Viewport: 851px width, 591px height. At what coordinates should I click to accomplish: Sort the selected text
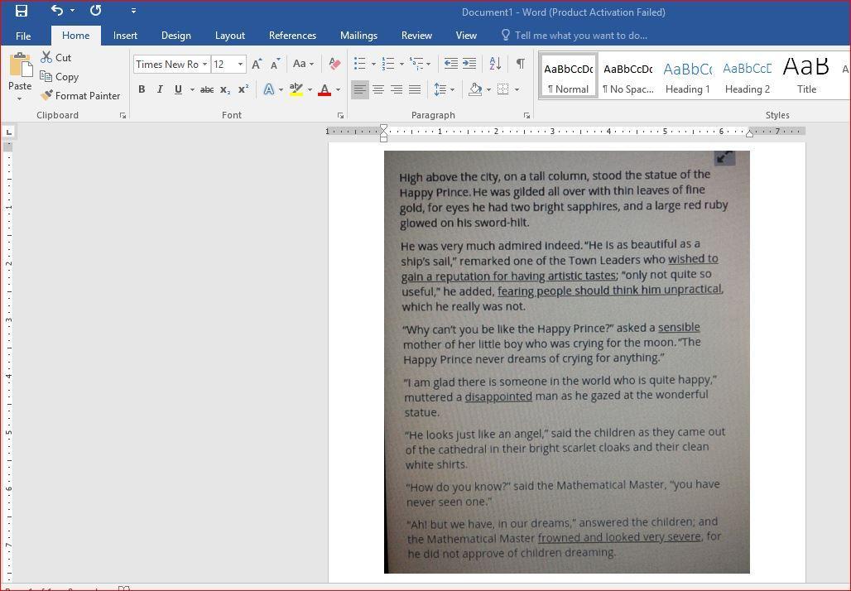[495, 64]
